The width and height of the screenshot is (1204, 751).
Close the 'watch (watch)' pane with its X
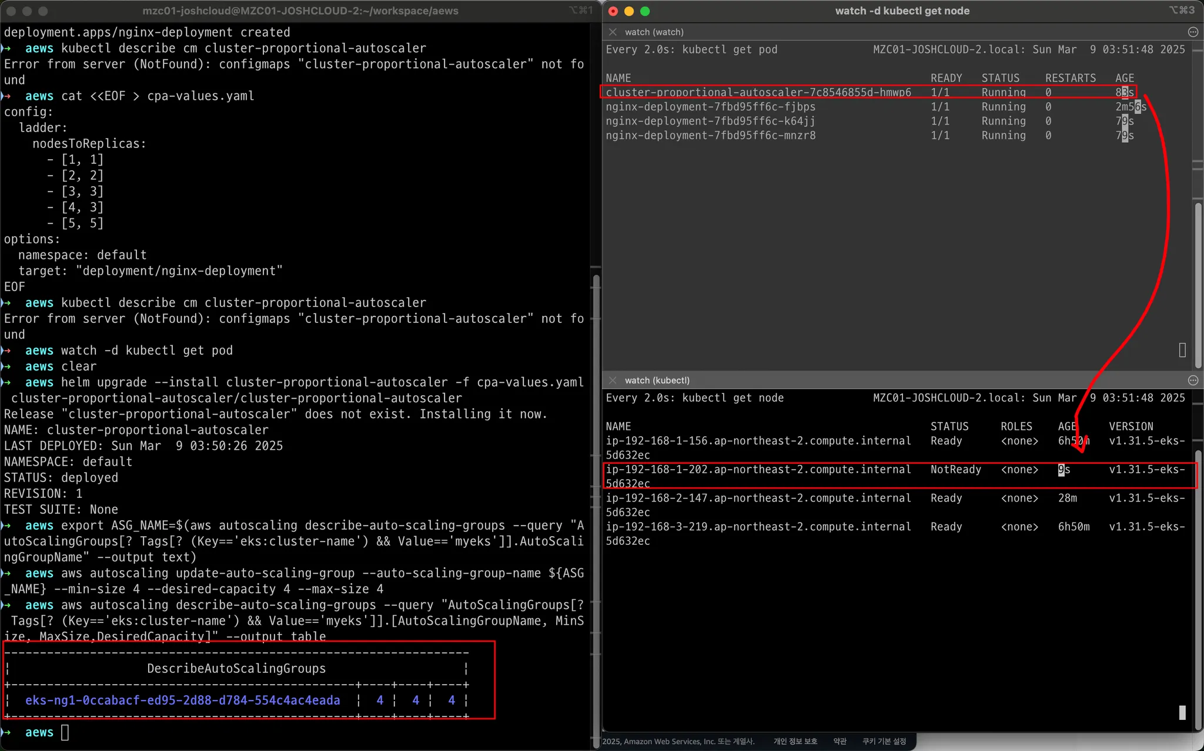tap(613, 32)
